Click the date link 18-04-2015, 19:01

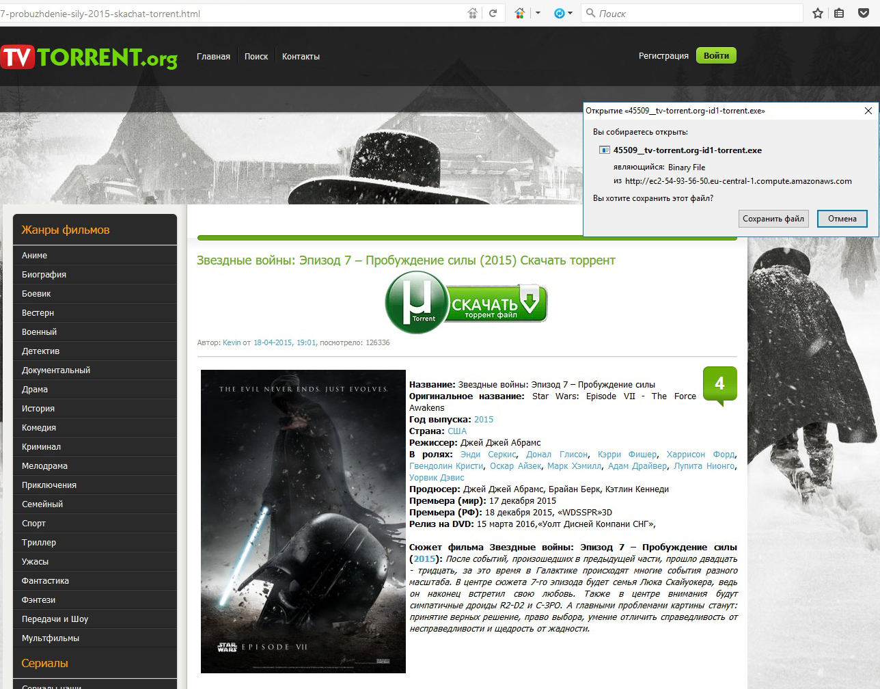285,342
